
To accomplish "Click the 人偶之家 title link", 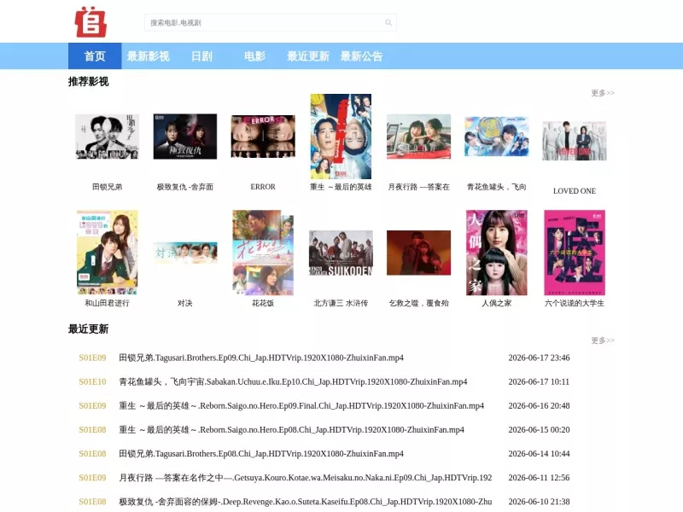I will point(497,303).
